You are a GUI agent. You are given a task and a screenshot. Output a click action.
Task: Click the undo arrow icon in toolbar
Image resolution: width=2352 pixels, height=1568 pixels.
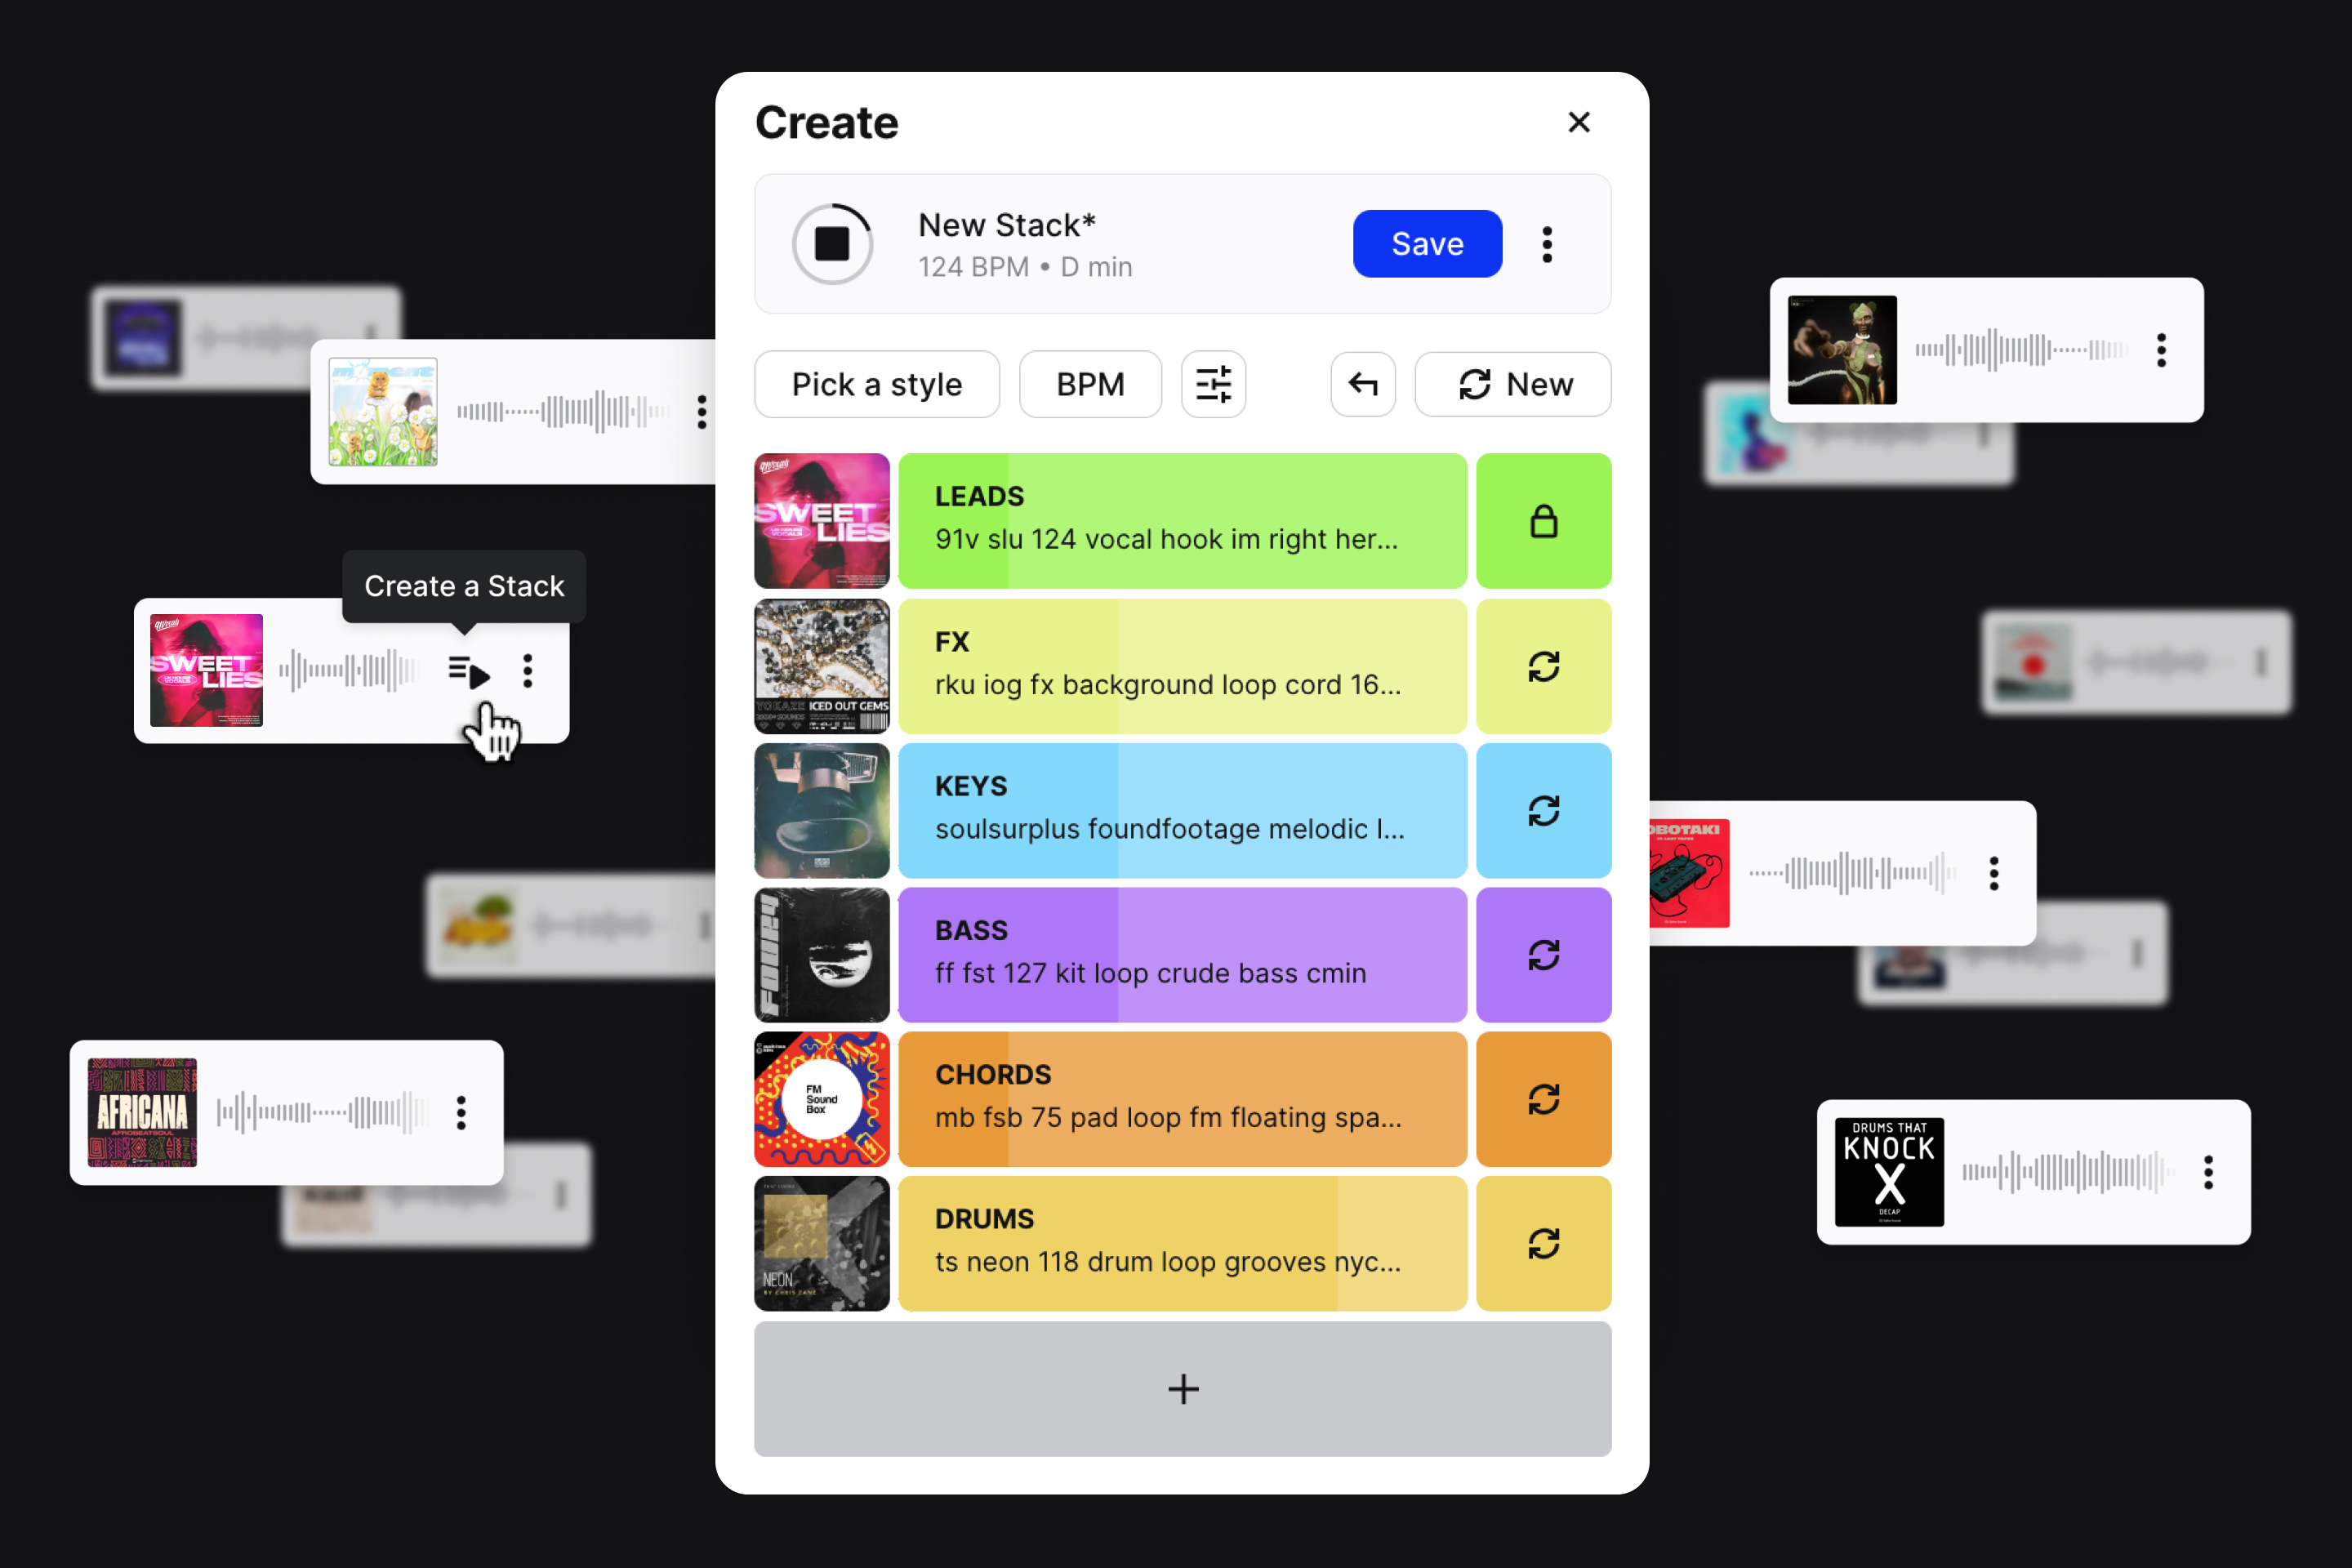(x=1363, y=385)
